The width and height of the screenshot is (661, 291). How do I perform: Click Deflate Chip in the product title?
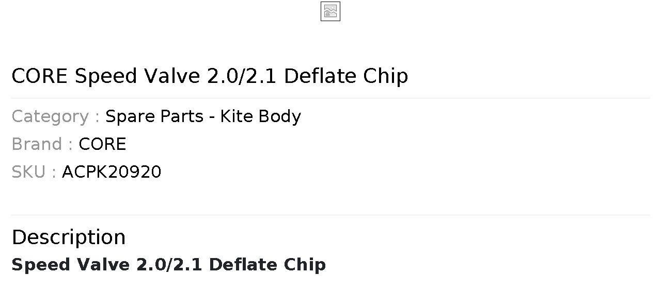pyautogui.click(x=346, y=76)
